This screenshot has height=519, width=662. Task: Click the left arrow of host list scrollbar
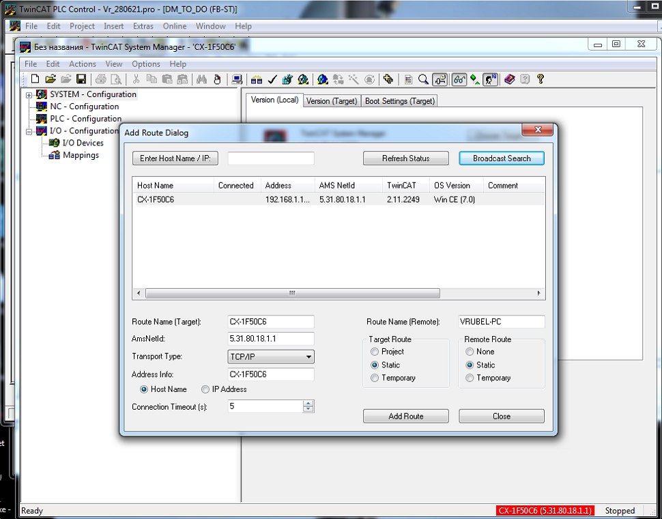[139, 293]
